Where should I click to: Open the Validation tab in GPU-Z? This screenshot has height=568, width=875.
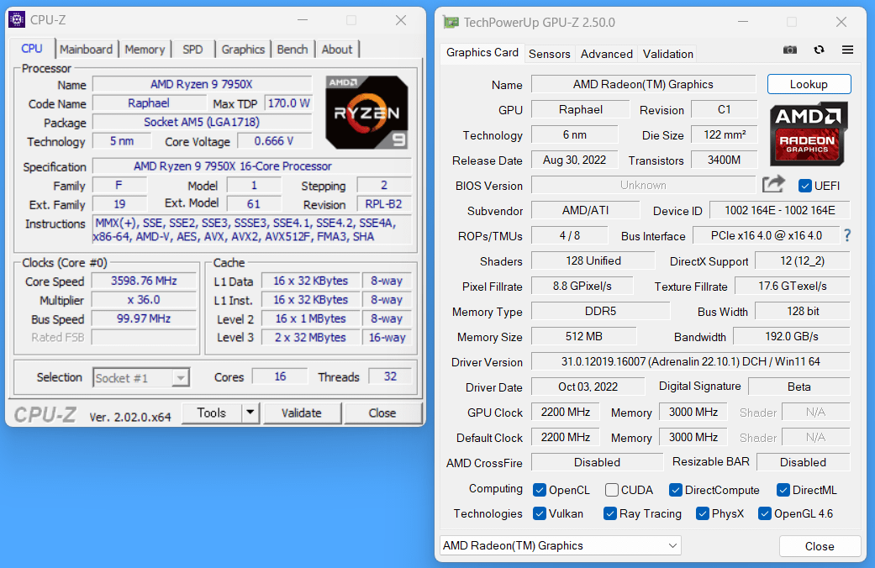coord(668,54)
